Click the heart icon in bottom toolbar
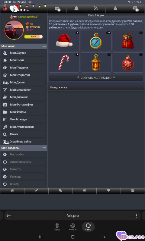This screenshot has width=145, height=241. click(x=108, y=190)
